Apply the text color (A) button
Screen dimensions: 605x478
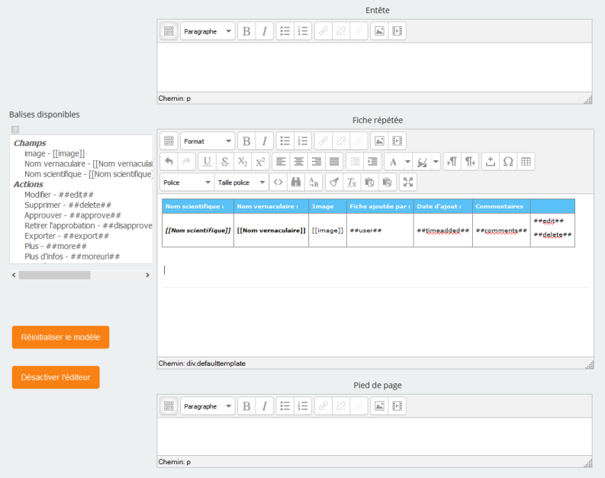coord(393,161)
